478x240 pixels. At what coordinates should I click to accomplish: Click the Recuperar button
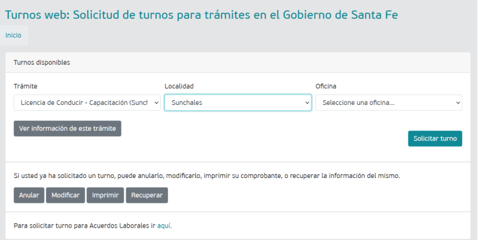tap(147, 195)
